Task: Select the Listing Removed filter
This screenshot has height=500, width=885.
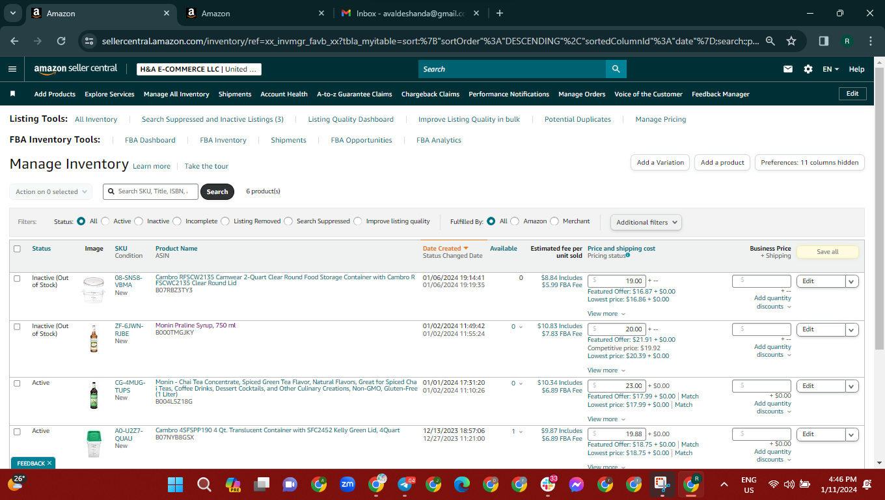Action: [x=225, y=221]
